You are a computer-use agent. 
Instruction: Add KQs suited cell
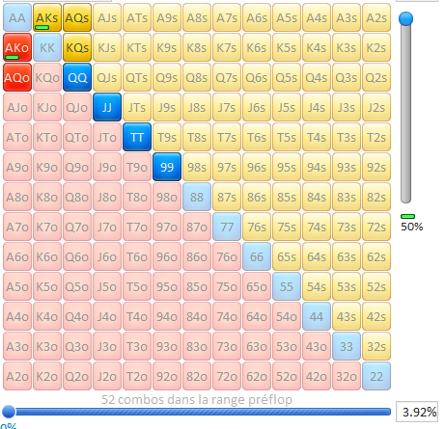[77, 47]
